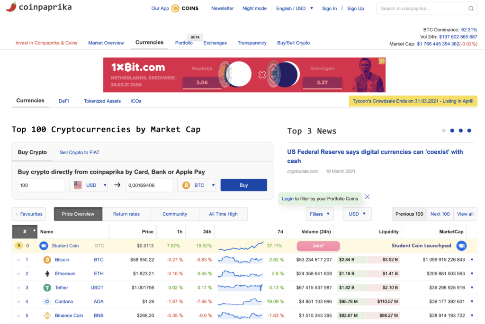
Task: Open the Return rates tab
Action: [126, 214]
